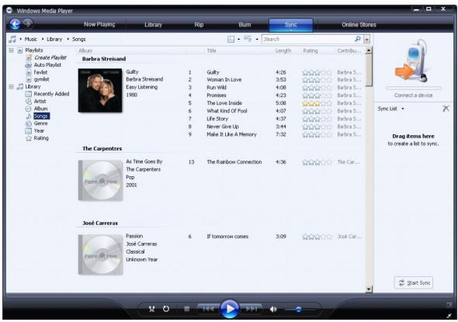Select the Sync tab
Viewport: 458px width, 322px height.
(291, 25)
